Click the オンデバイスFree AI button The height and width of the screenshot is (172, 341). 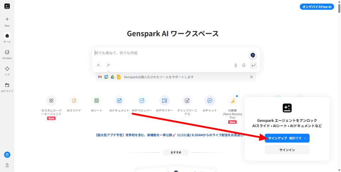[317, 7]
